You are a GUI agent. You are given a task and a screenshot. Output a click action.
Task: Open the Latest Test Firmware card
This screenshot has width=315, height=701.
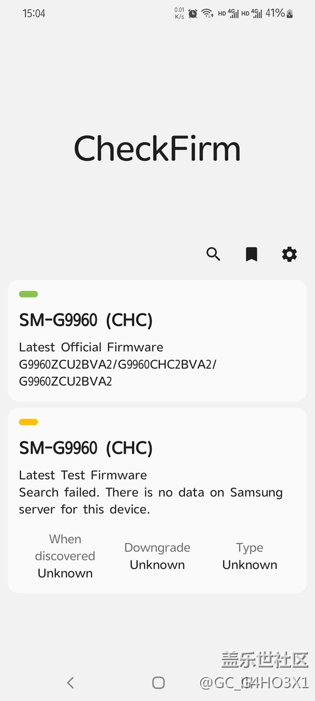pyautogui.click(x=157, y=500)
